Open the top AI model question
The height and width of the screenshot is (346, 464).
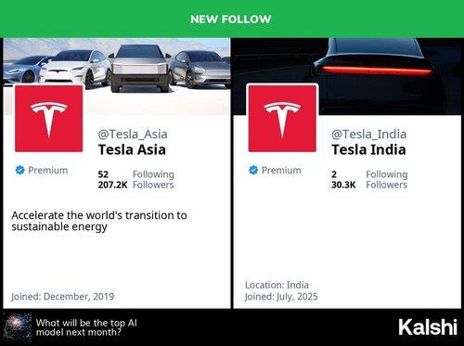(x=86, y=327)
